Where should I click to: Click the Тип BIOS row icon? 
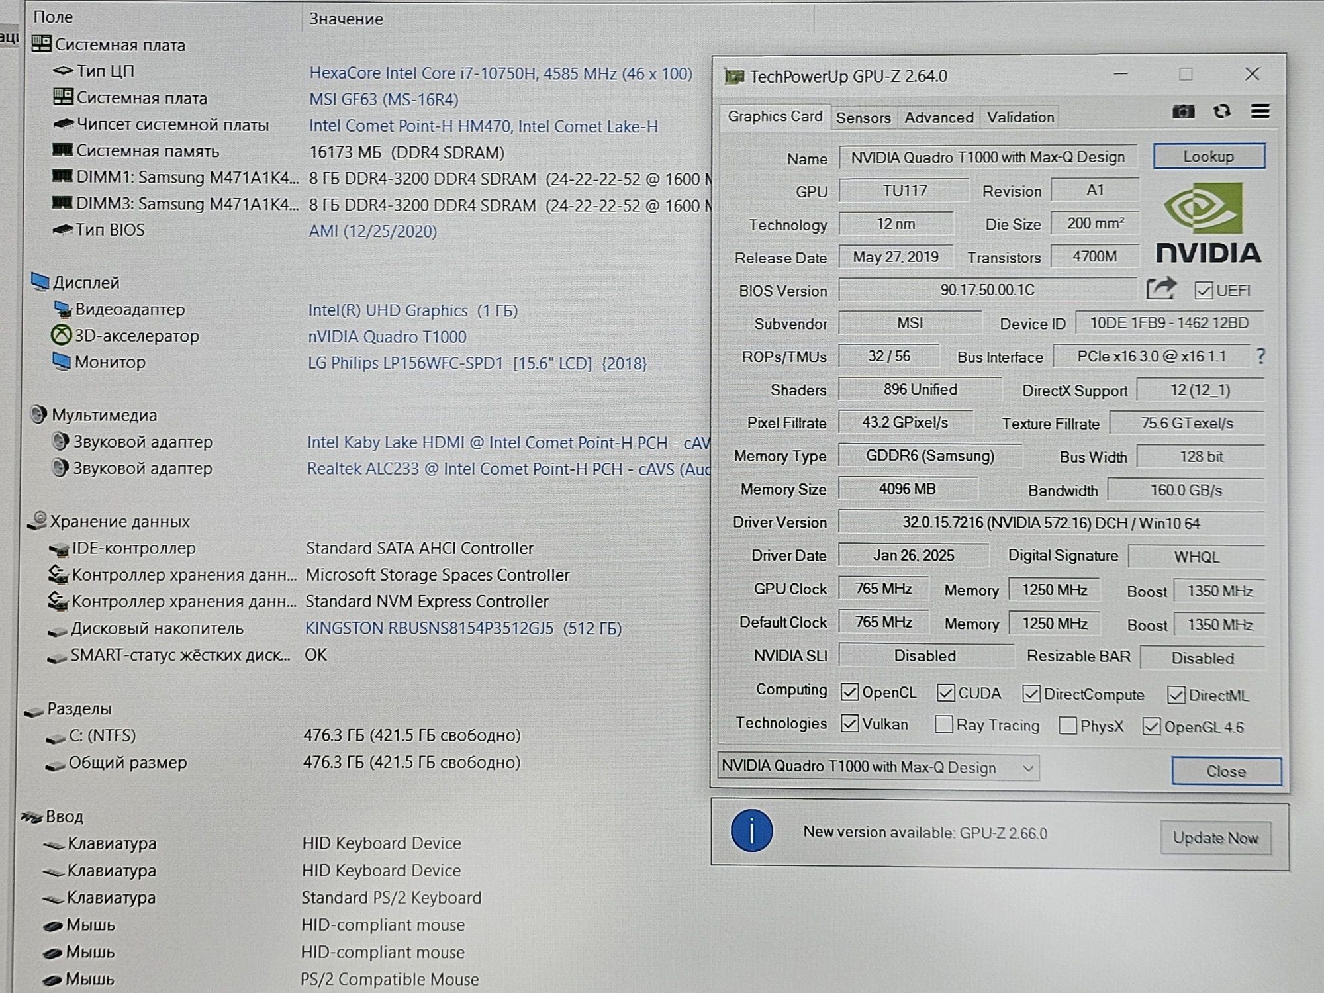tap(62, 229)
